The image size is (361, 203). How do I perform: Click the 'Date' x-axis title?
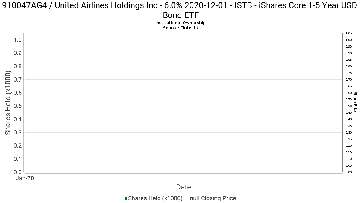click(x=184, y=187)
